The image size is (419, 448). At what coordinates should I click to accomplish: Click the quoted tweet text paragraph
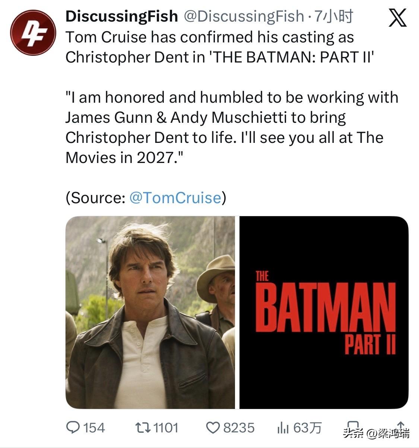pos(231,127)
